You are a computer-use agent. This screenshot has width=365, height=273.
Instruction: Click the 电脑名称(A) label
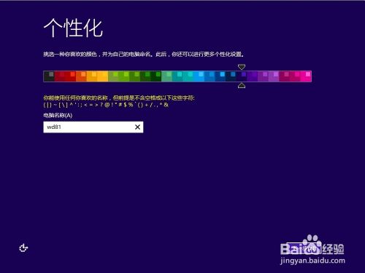pyautogui.click(x=58, y=115)
